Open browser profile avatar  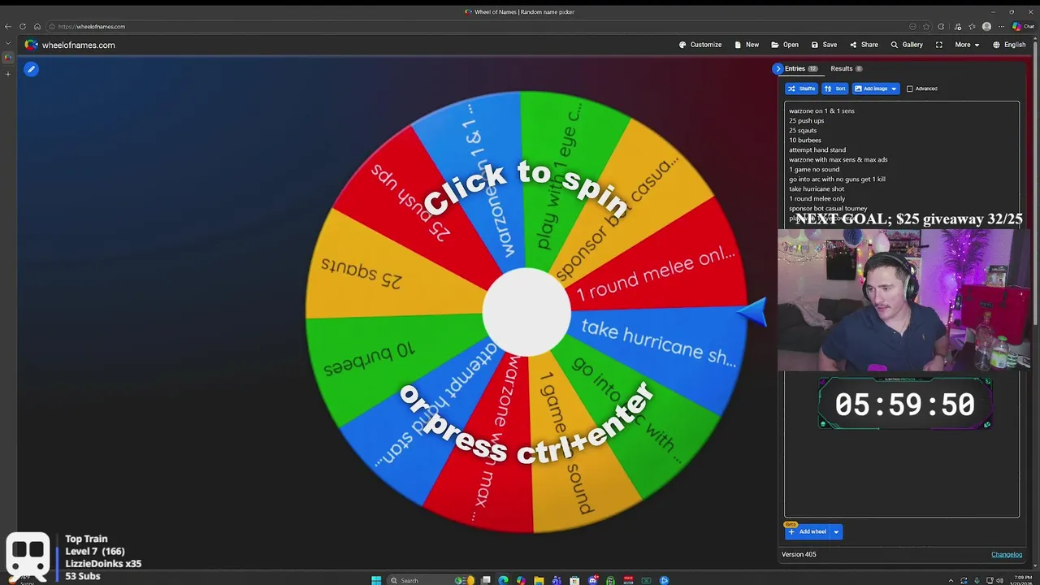click(986, 26)
